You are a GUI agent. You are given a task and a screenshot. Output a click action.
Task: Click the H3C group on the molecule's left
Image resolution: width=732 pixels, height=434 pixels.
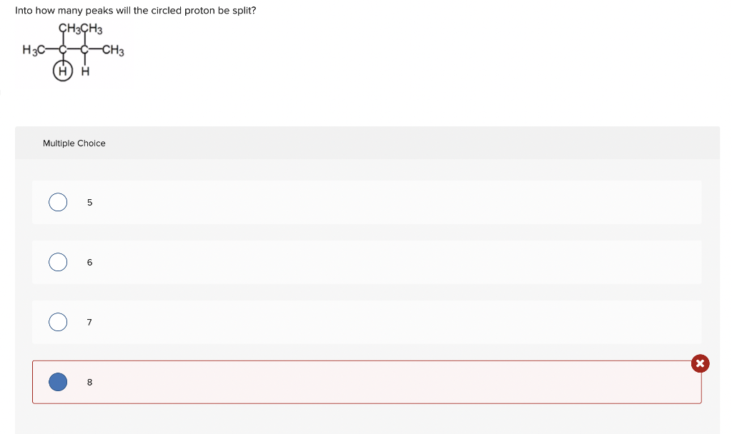34,50
